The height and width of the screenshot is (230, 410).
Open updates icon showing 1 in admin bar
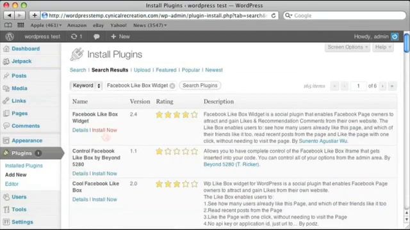(76, 36)
